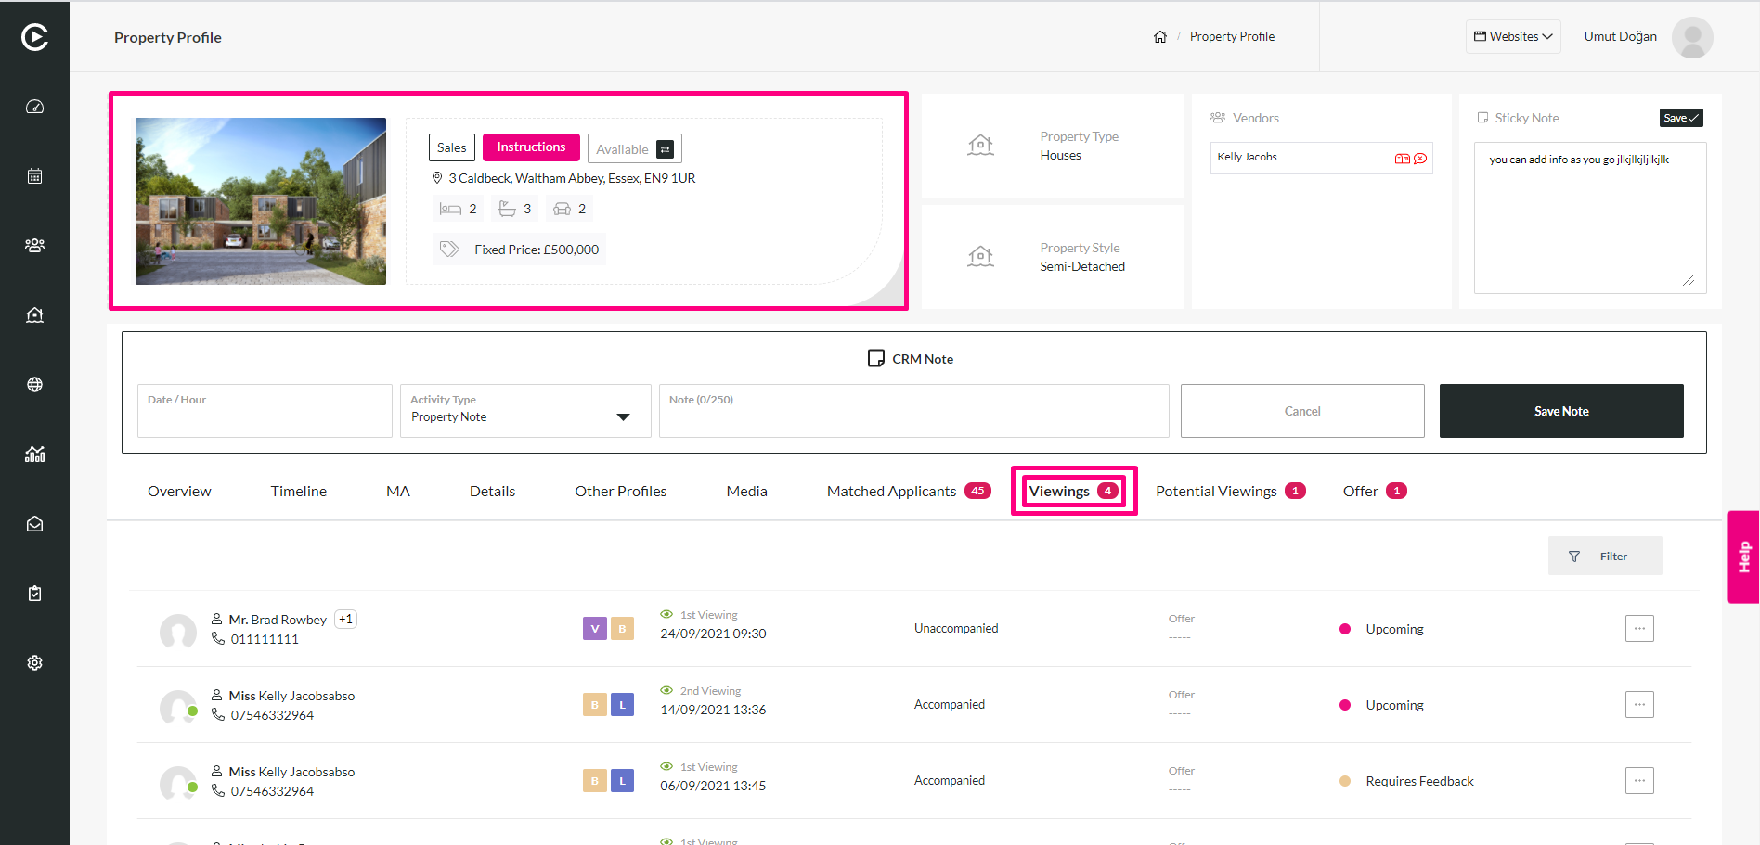Screen dimensions: 1760x845
Task: Open the Websites dropdown
Action: tap(1513, 37)
